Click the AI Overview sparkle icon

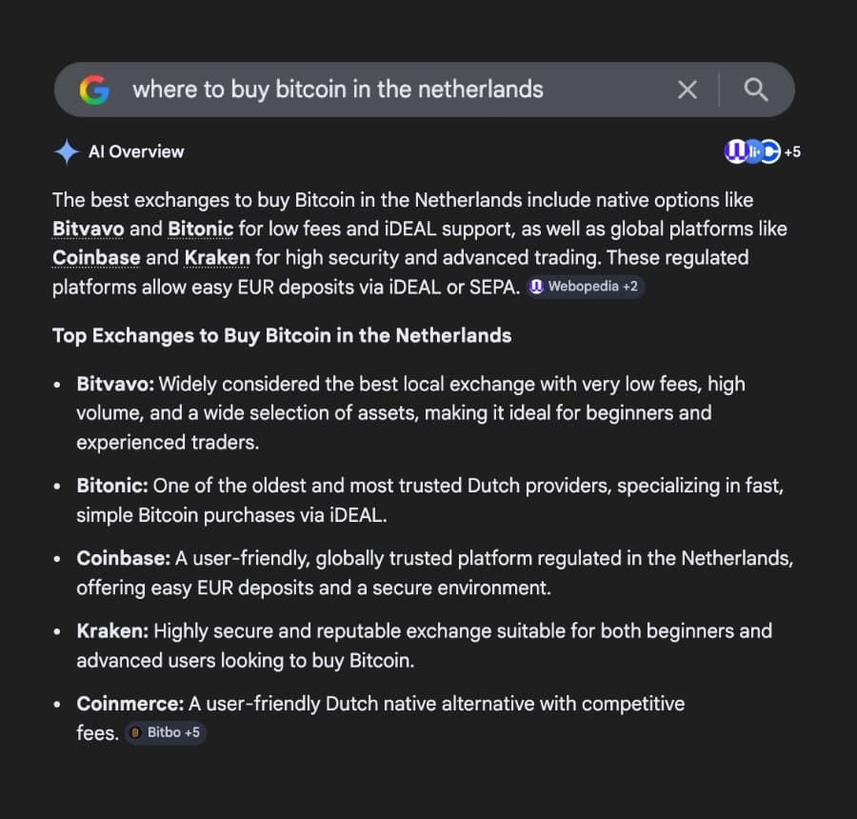point(66,150)
